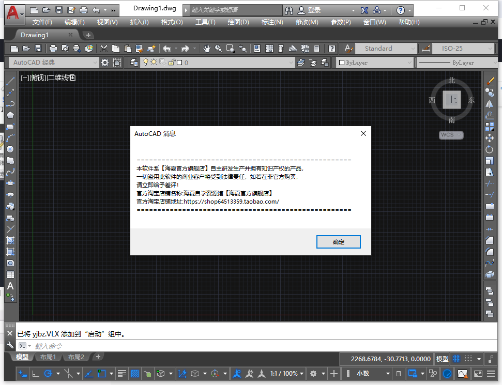Open the layer 0 dropdown list
Image resolution: width=502 pixels, height=385 pixels.
(217, 63)
